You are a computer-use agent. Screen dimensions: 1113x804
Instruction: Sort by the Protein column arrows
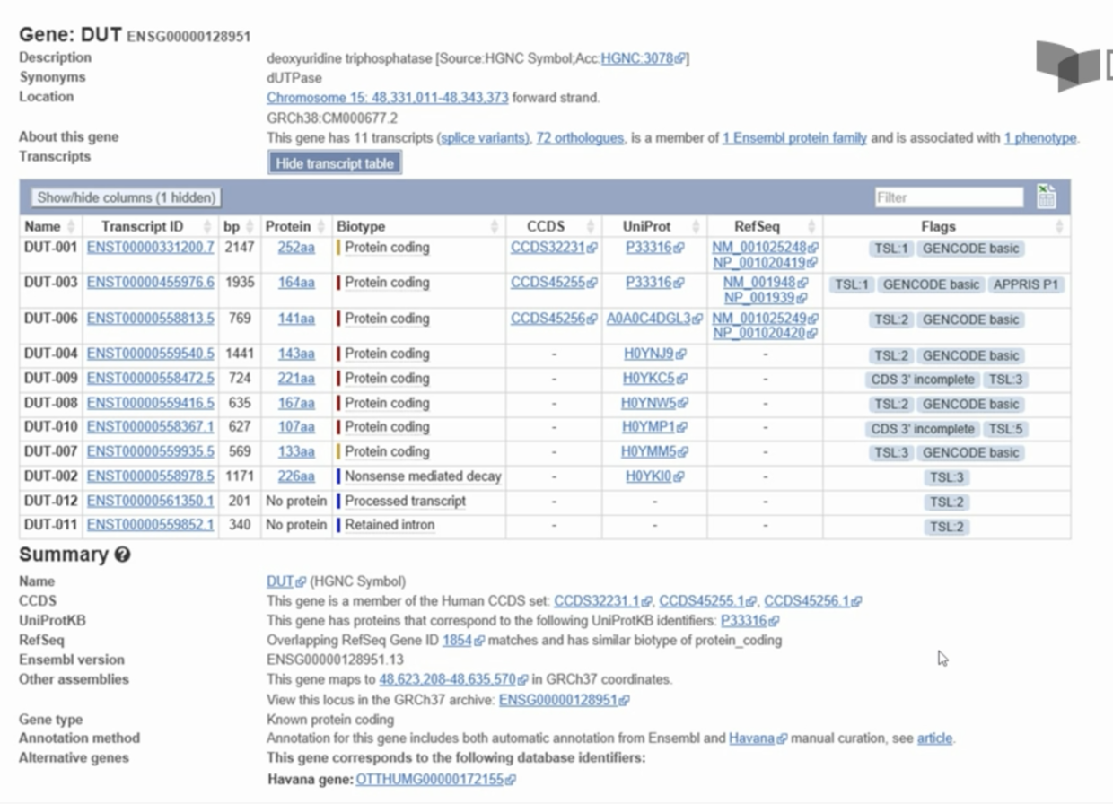coord(321,226)
